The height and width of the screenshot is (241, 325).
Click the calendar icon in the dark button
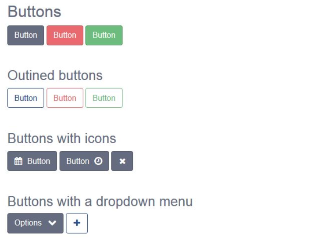[18, 161]
